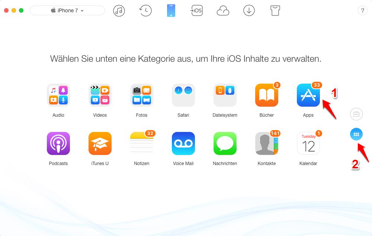This screenshot has width=372, height=236.
Task: Open the move to iOS icon
Action: 197,11
